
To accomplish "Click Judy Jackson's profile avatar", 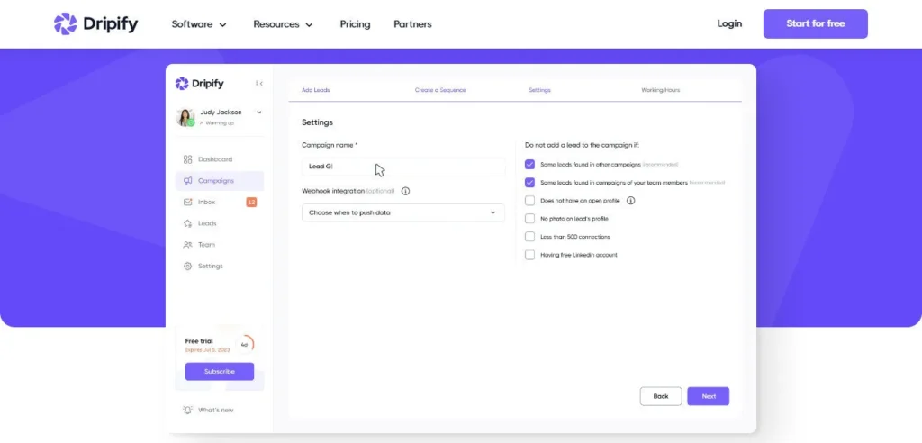I will pyautogui.click(x=185, y=118).
